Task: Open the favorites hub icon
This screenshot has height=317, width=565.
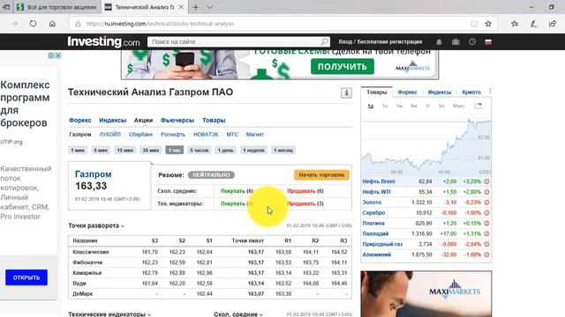Action: [x=515, y=24]
